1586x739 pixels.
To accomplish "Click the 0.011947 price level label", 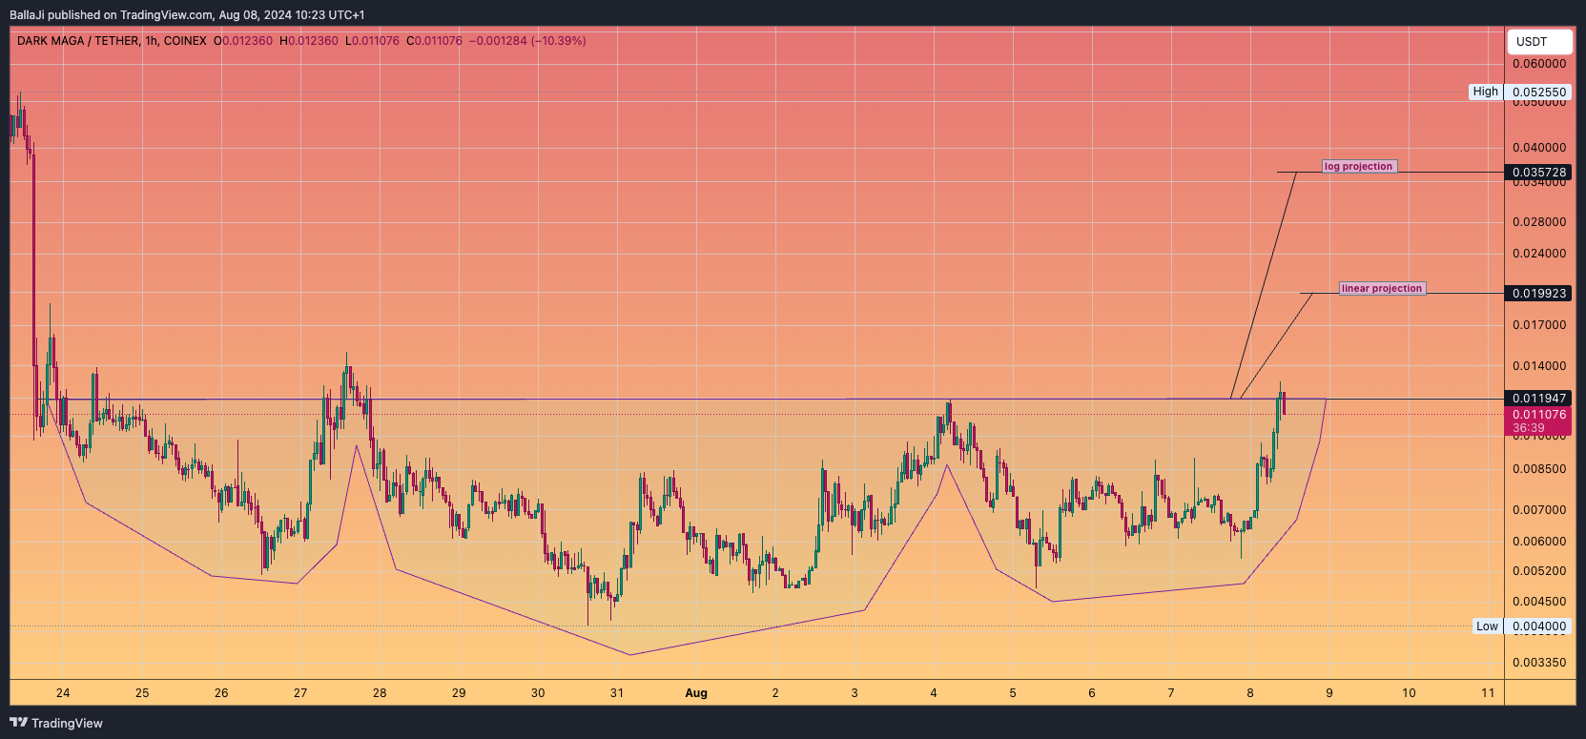I will [x=1538, y=399].
